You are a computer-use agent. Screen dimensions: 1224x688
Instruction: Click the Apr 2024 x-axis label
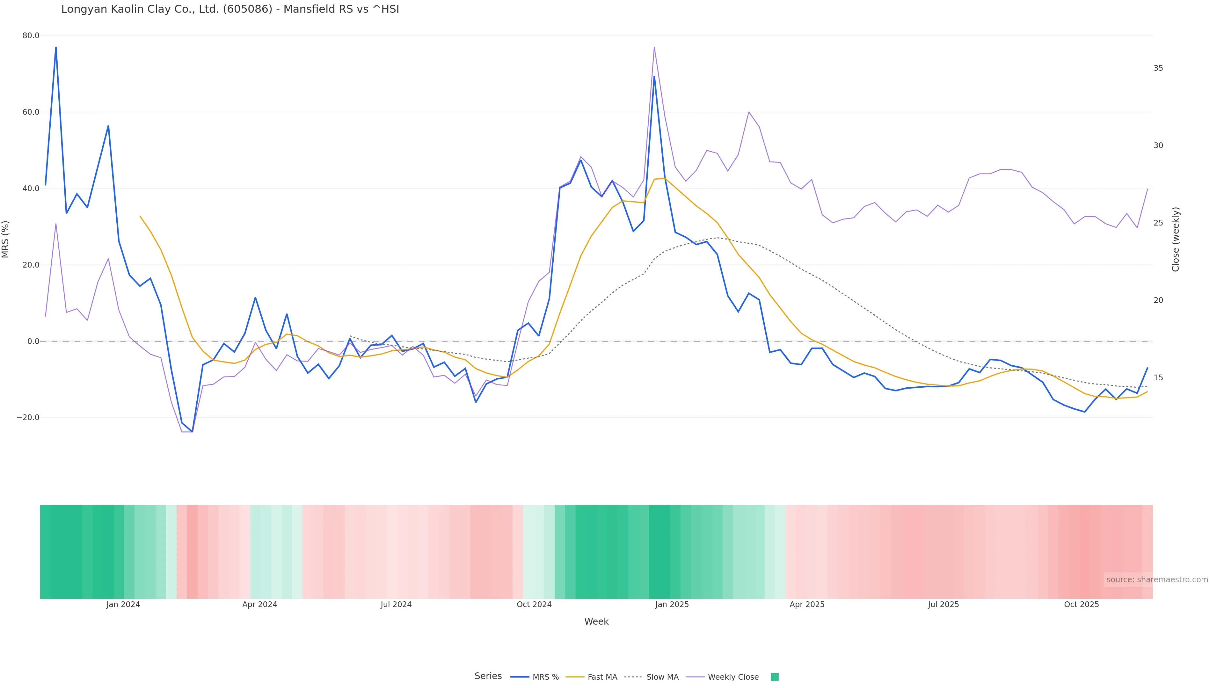click(x=259, y=605)
